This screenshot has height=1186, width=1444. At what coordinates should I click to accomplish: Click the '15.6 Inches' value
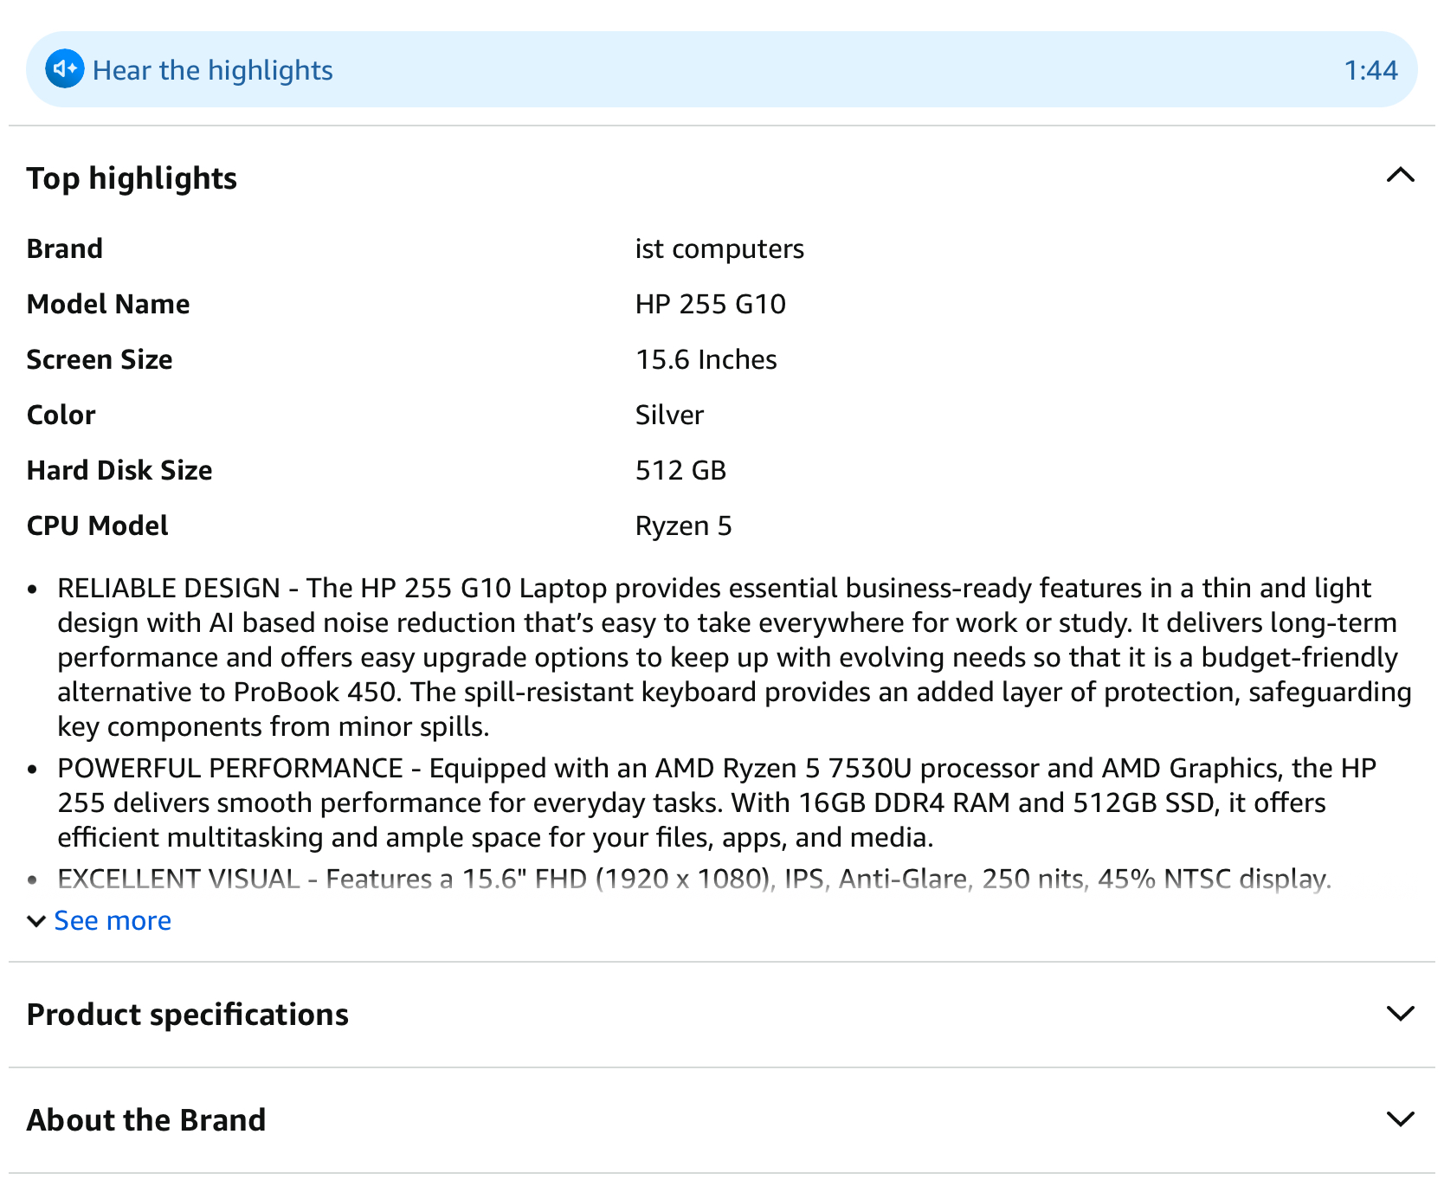pos(706,359)
